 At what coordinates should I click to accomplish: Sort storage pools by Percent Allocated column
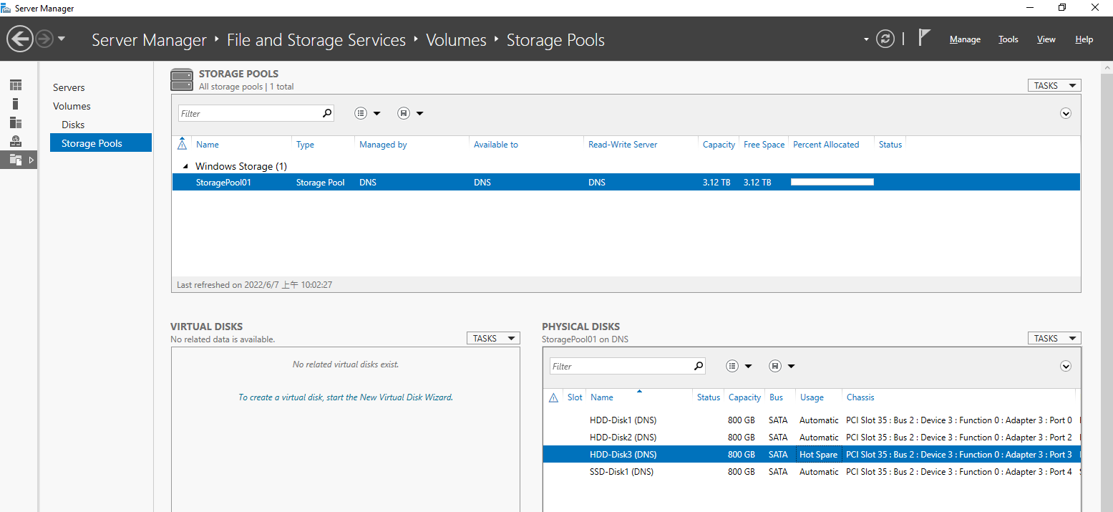pyautogui.click(x=826, y=145)
